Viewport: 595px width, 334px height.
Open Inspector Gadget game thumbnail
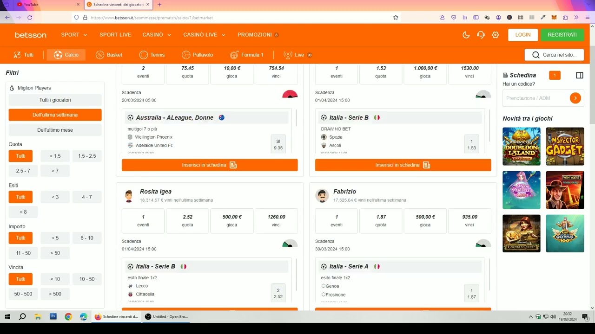tap(565, 147)
